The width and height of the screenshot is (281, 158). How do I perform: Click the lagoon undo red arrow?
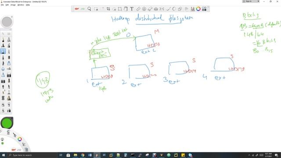click(14, 150)
